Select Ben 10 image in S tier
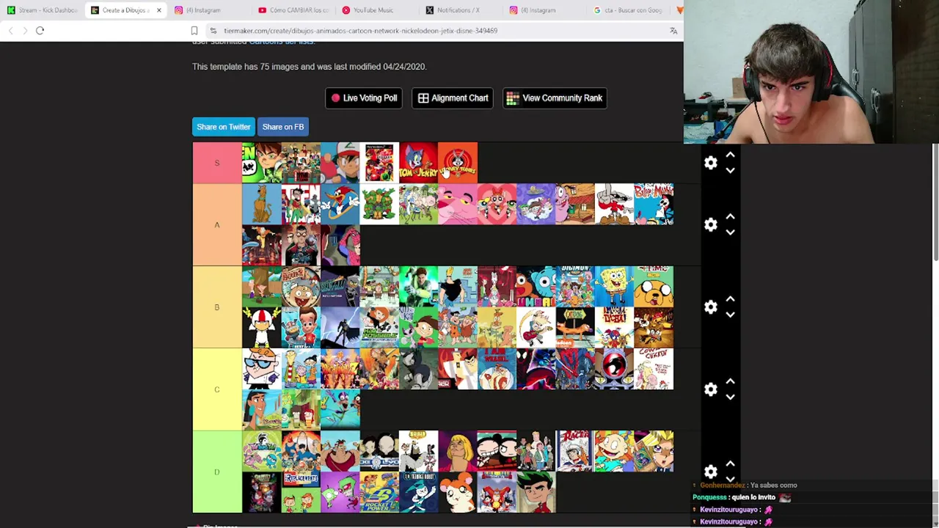The image size is (939, 528). click(x=262, y=163)
